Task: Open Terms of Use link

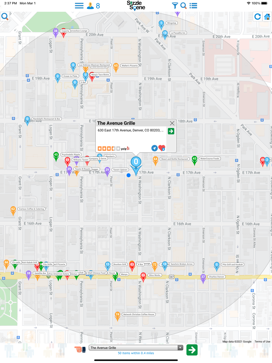Action: [262, 342]
